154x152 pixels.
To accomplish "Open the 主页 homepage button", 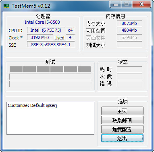I will [x=122, y=111].
